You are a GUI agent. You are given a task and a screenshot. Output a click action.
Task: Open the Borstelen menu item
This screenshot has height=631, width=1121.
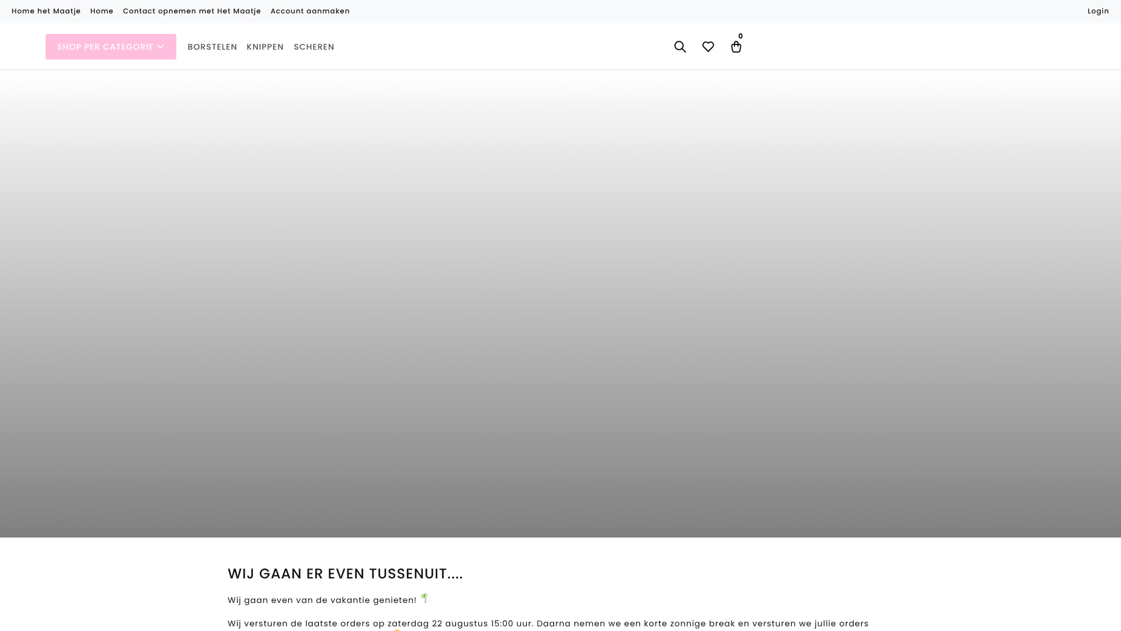[213, 47]
